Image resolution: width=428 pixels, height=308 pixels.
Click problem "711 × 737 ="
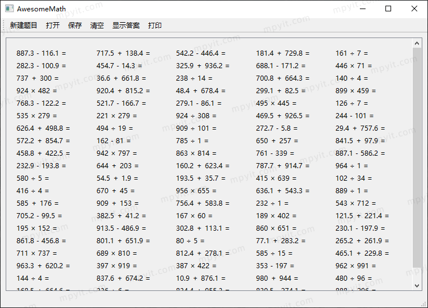[36, 253]
